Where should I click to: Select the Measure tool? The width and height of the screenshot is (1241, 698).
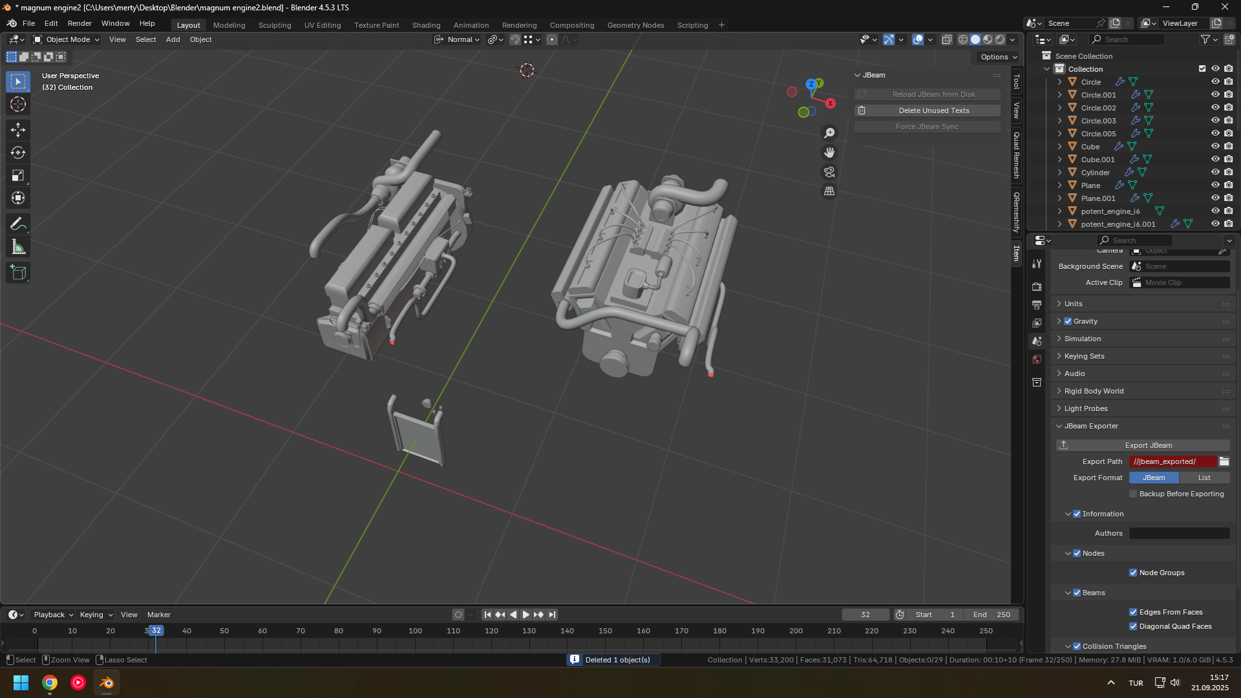click(18, 247)
